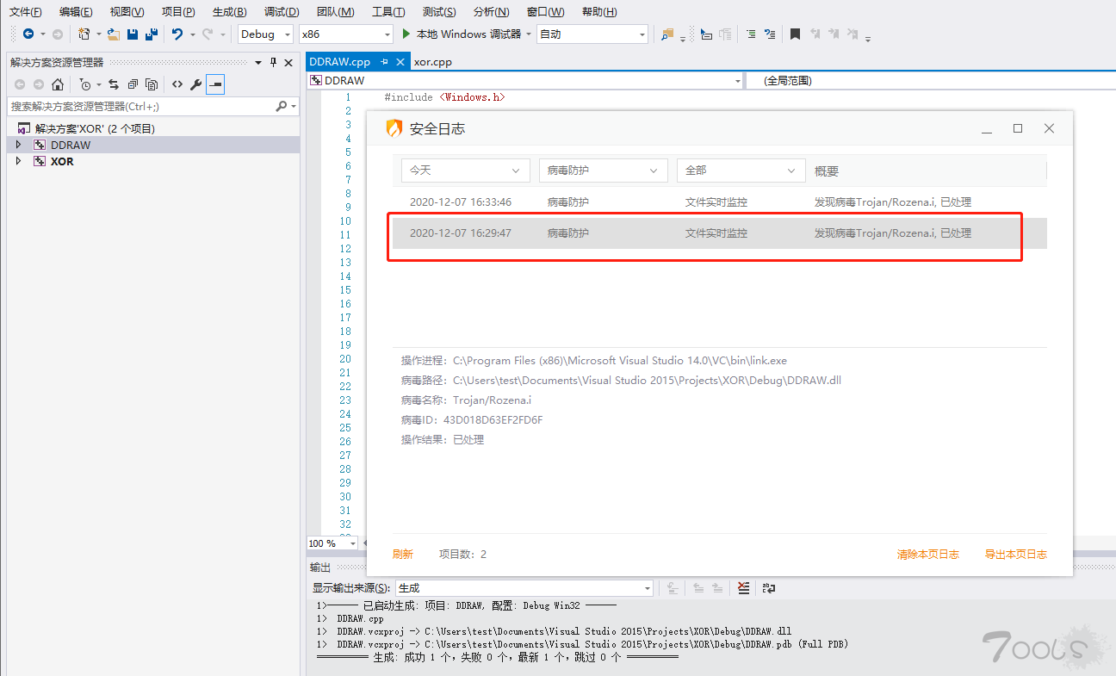Click 清除本页日志 to clear log
This screenshot has height=676, width=1116.
(x=927, y=554)
